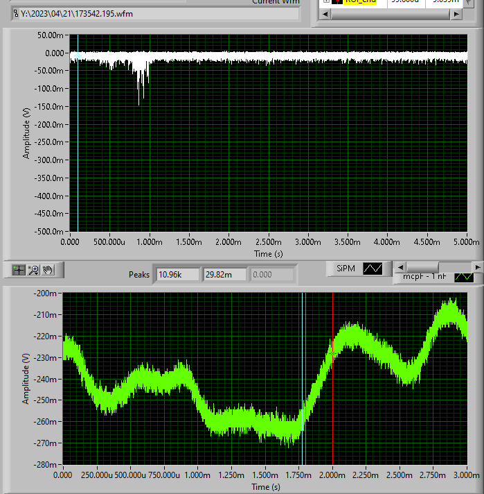Click the disabled Peaks field showing 0.000

(271, 275)
